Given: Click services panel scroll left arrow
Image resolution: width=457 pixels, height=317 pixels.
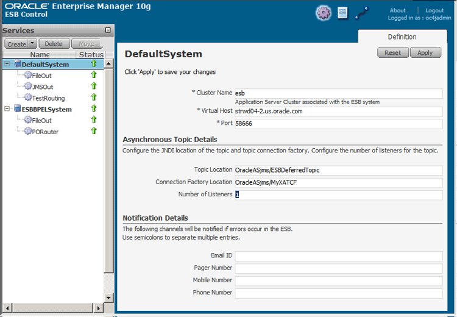Looking at the screenshot, I should click(7, 308).
